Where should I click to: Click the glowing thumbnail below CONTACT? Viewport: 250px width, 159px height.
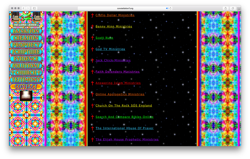(x=26, y=96)
